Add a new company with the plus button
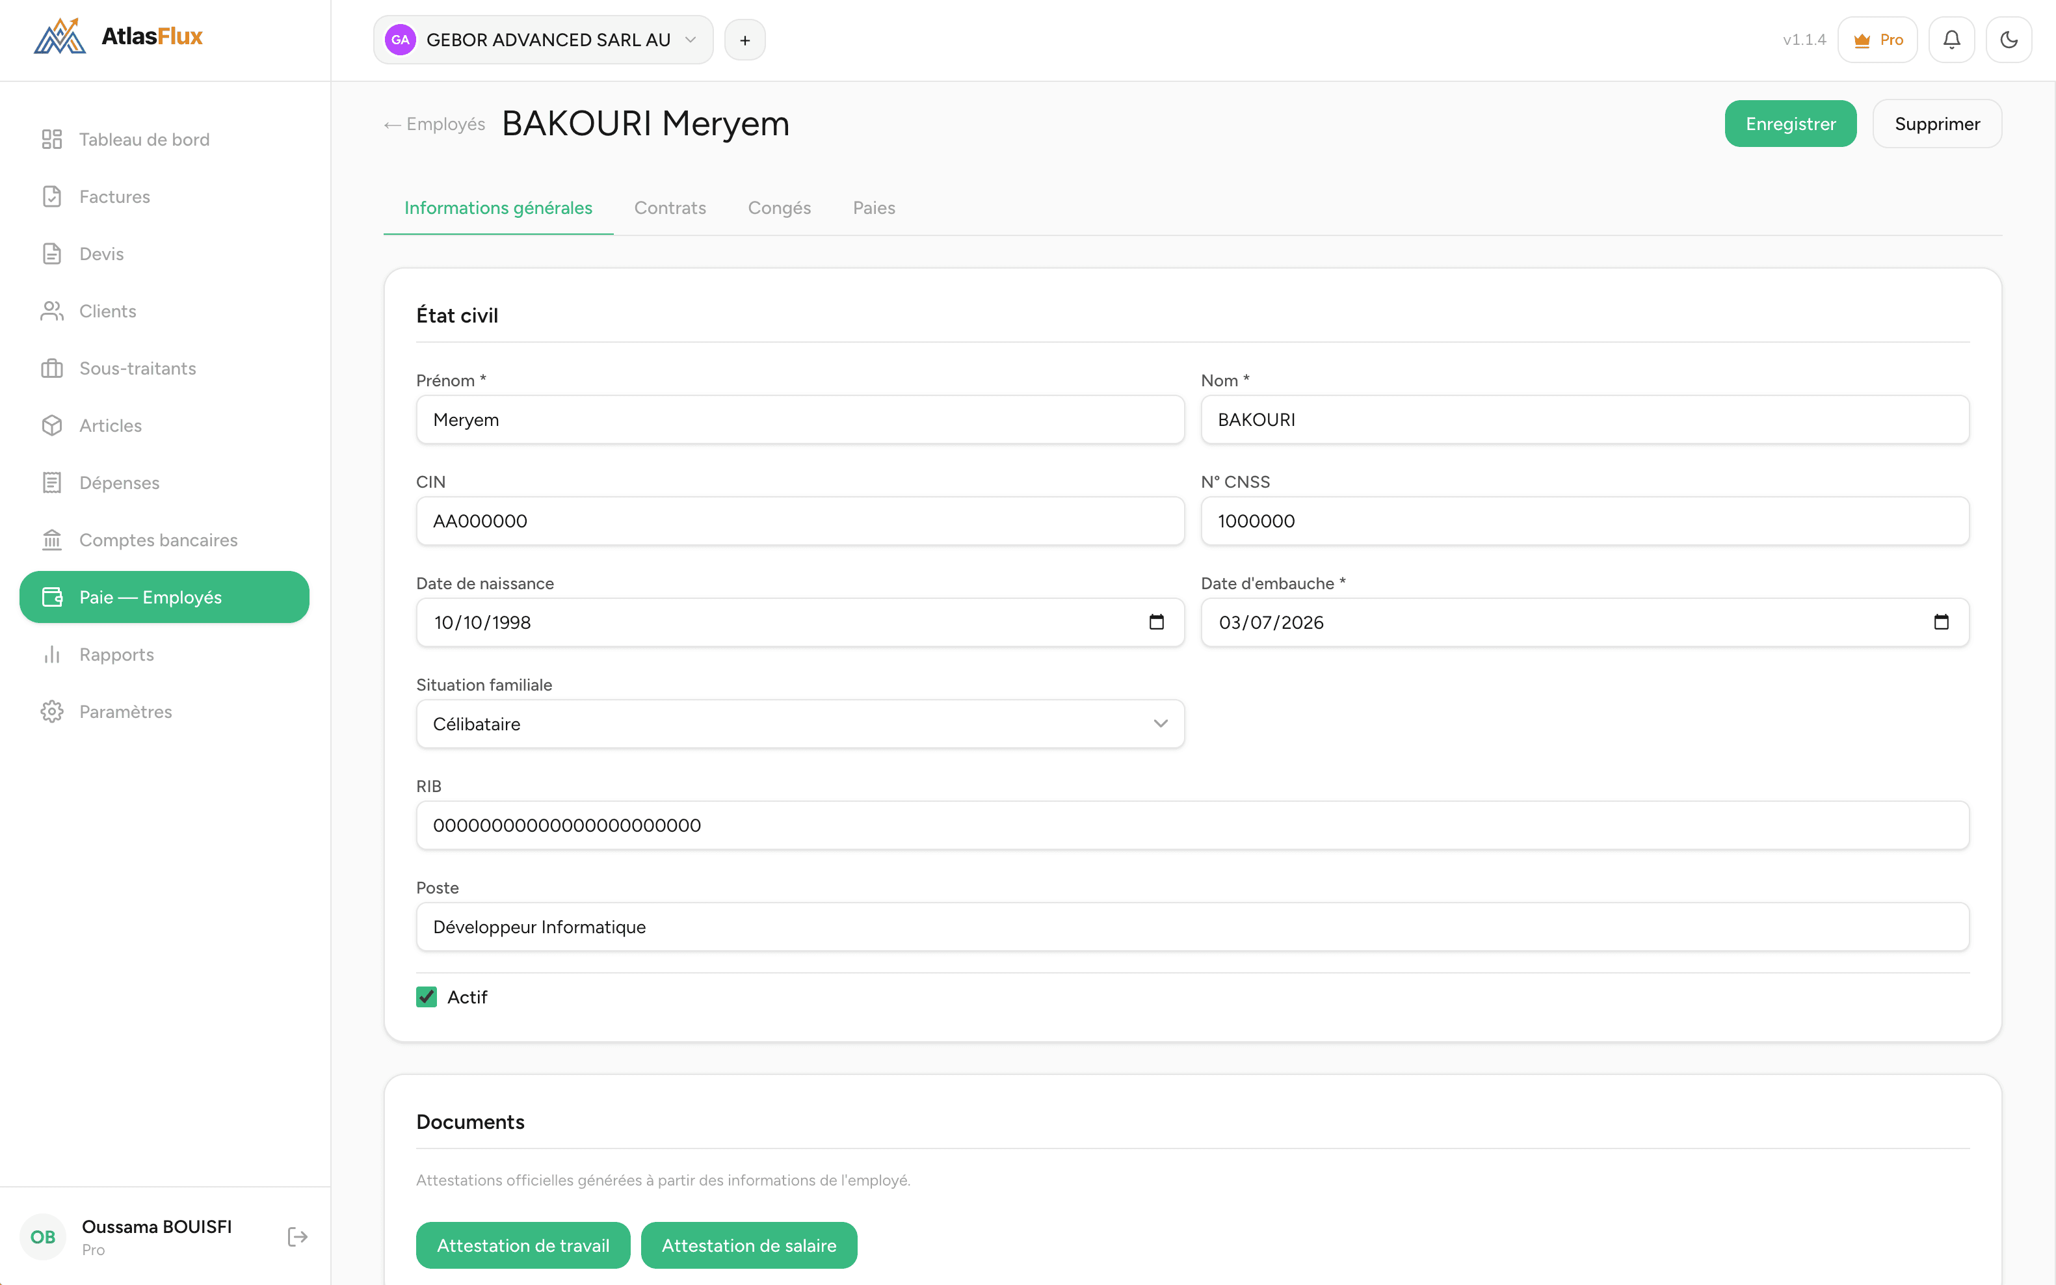Screen dimensions: 2056x1285 click(x=745, y=40)
